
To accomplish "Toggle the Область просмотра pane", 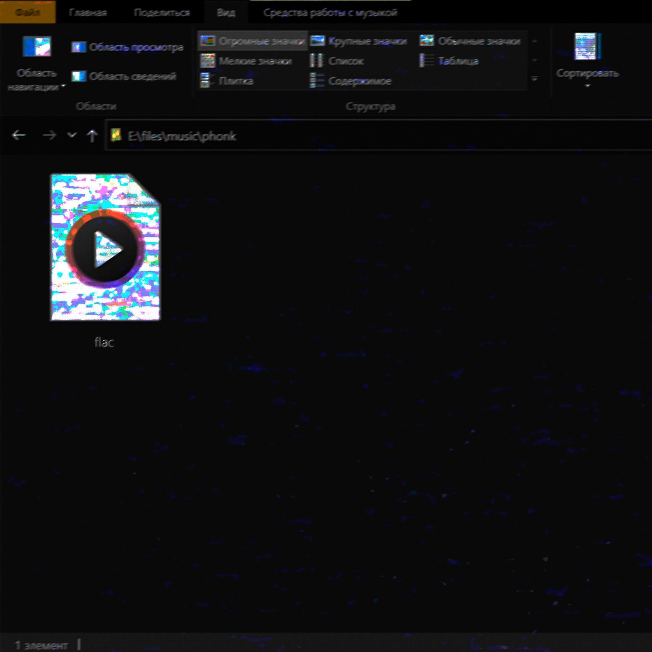I will (127, 47).
